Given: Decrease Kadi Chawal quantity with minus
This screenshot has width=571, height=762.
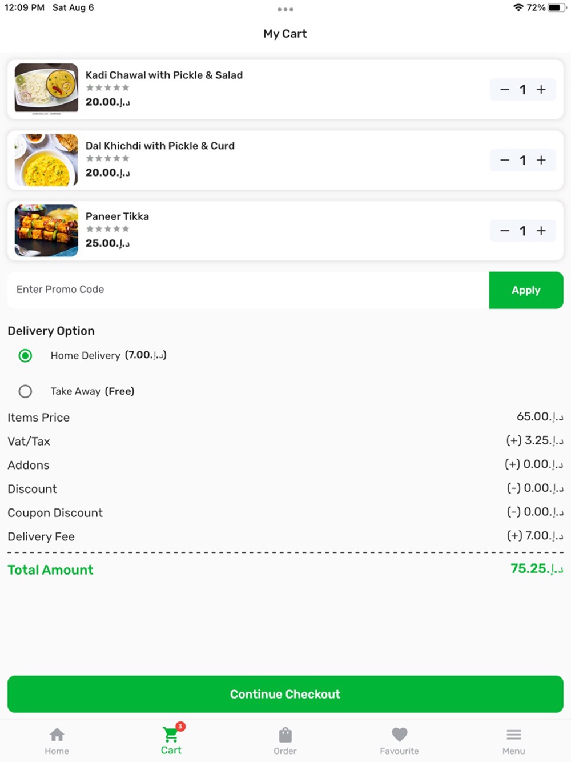Looking at the screenshot, I should [x=505, y=90].
